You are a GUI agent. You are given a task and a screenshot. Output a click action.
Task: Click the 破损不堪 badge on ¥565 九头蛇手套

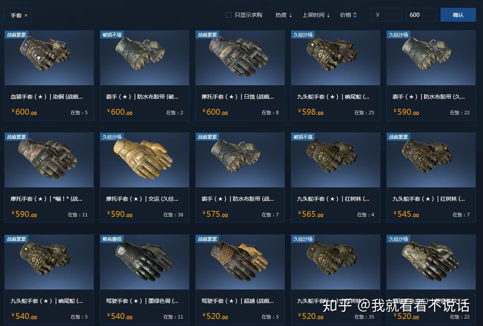click(x=303, y=137)
